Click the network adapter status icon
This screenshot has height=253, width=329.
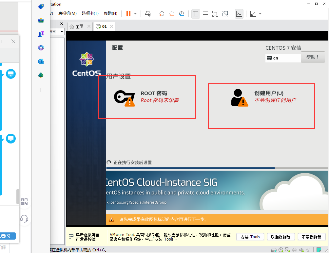(288, 250)
